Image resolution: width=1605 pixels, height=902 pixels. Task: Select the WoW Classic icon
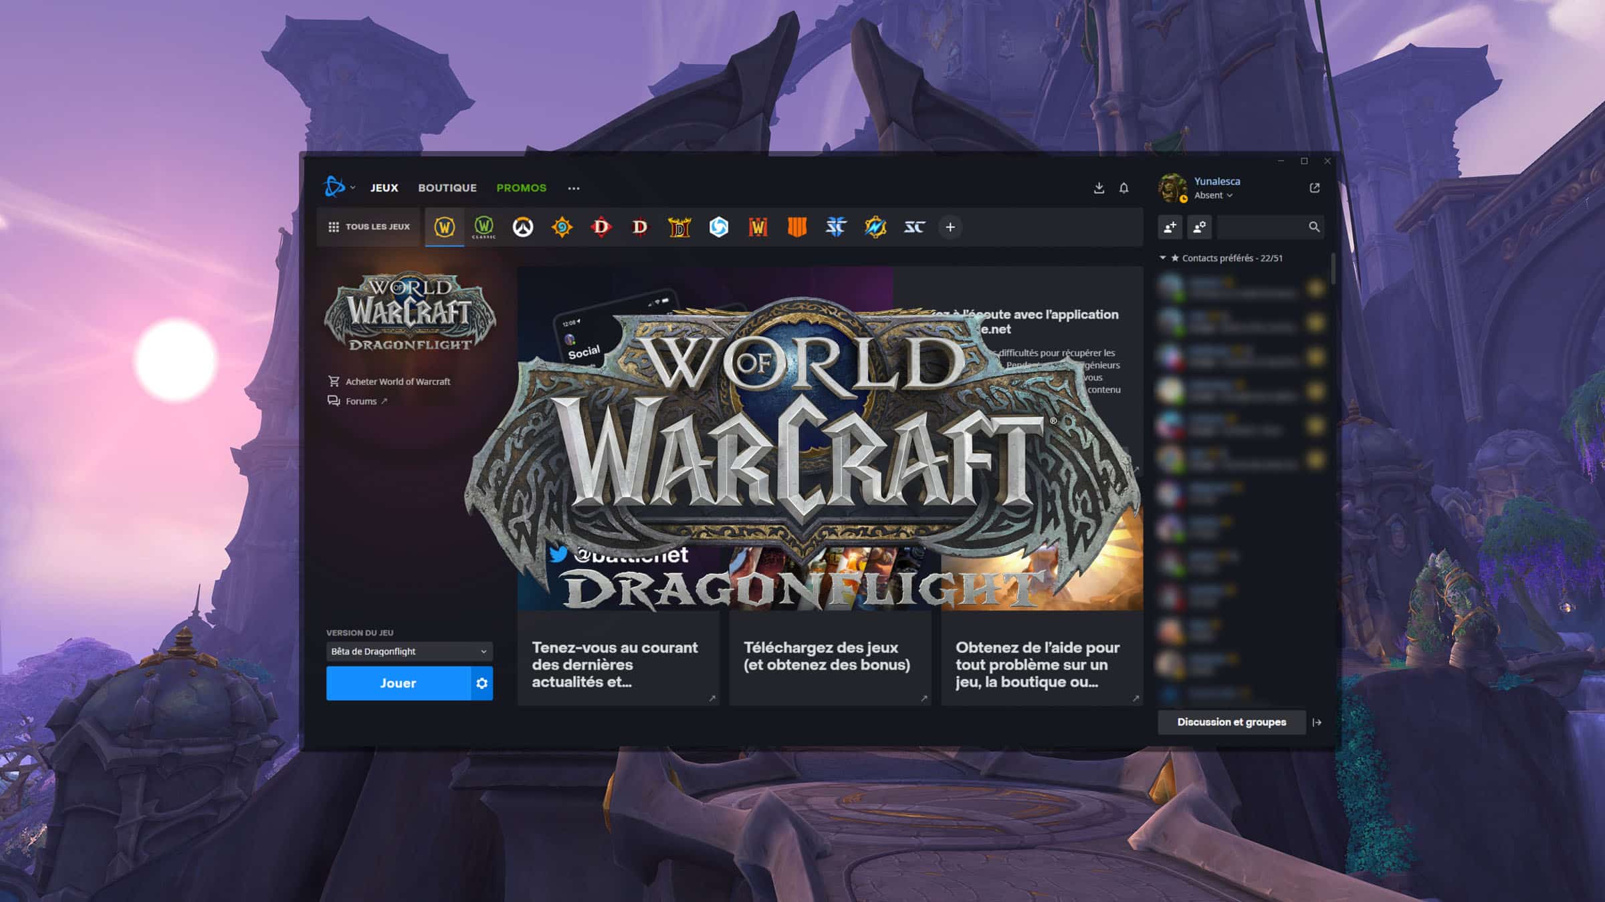[484, 227]
